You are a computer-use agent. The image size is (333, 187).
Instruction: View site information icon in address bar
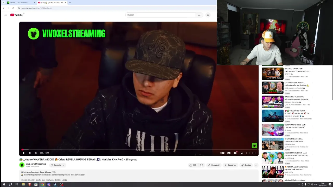point(19,8)
